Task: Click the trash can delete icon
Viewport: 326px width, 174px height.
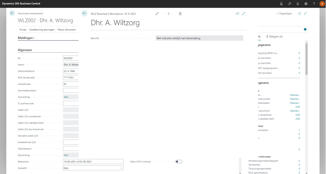Action: pyautogui.click(x=180, y=14)
